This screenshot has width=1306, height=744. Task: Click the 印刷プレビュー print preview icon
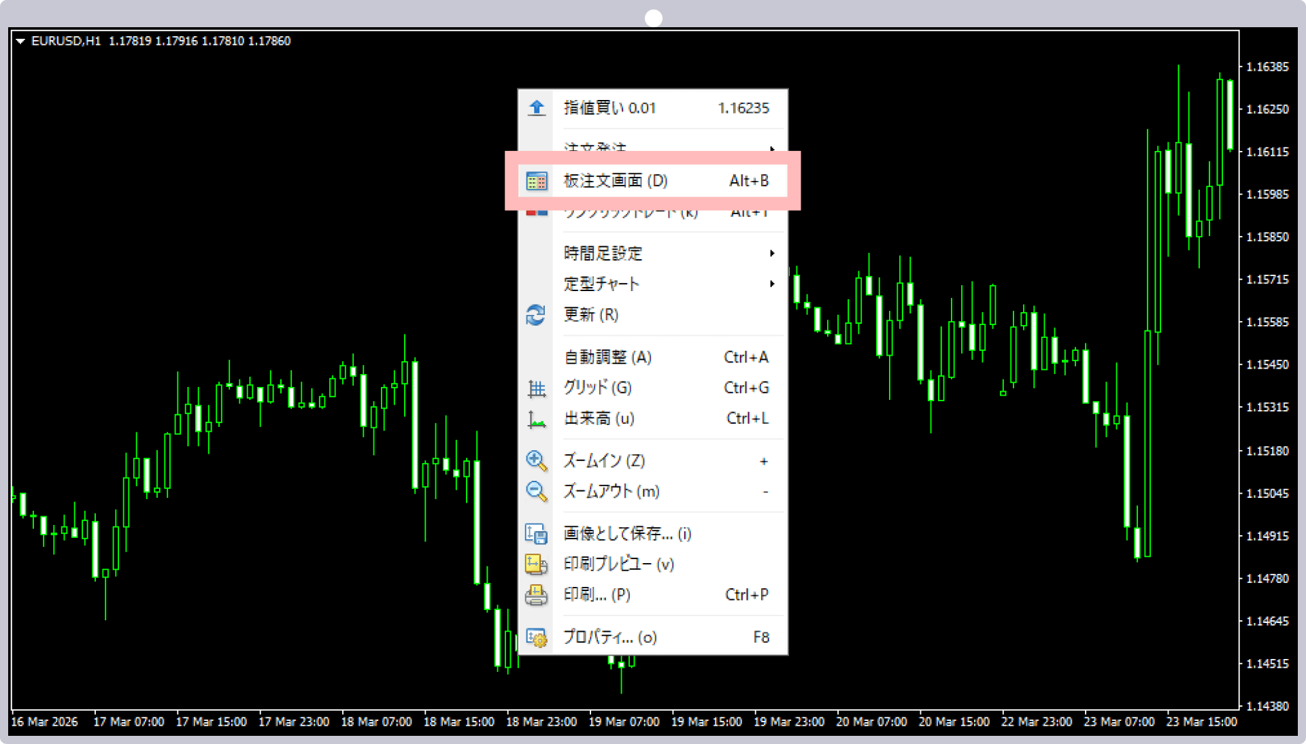[536, 564]
